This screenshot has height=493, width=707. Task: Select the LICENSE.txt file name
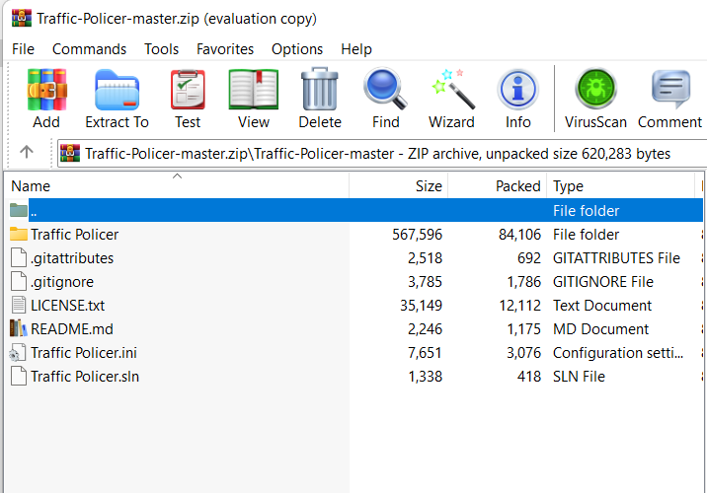pos(67,306)
